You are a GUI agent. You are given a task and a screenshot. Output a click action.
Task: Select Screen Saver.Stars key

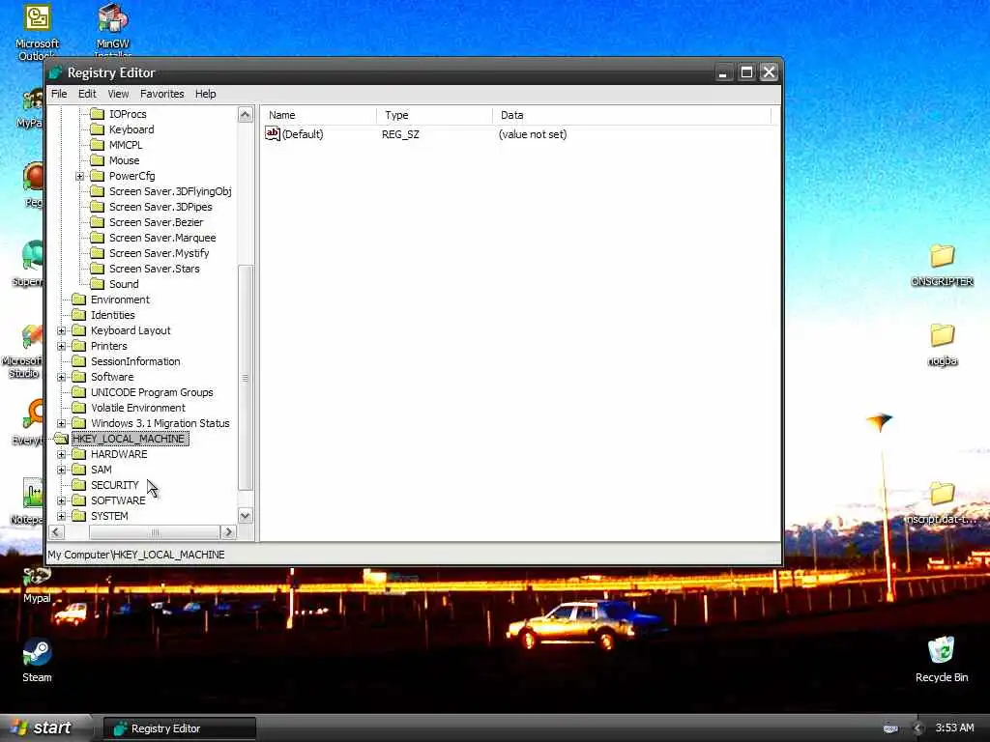154,269
